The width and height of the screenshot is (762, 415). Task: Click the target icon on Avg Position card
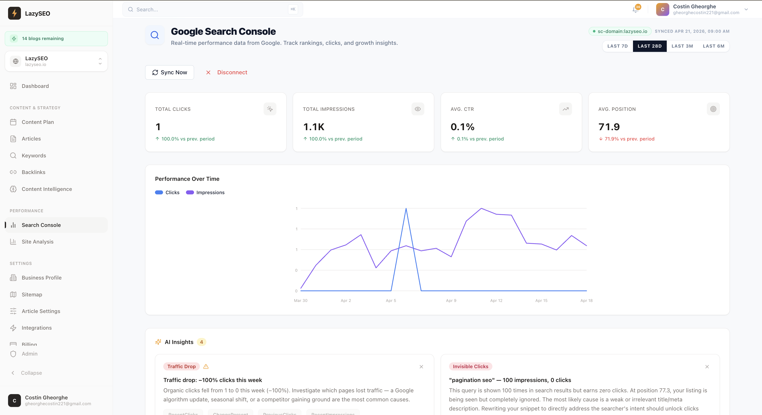[713, 109]
